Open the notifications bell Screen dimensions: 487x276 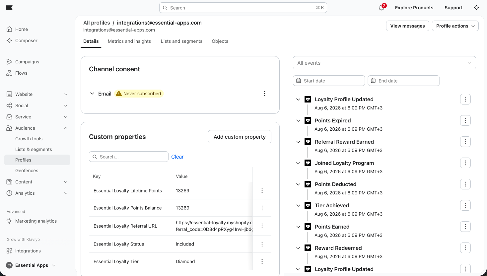pyautogui.click(x=382, y=8)
